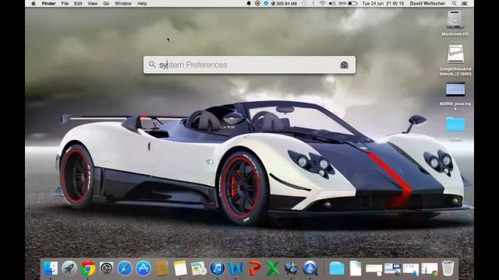This screenshot has height=280, width=499.
Task: Open the brown Contacts book in Dock
Action: coord(162,268)
